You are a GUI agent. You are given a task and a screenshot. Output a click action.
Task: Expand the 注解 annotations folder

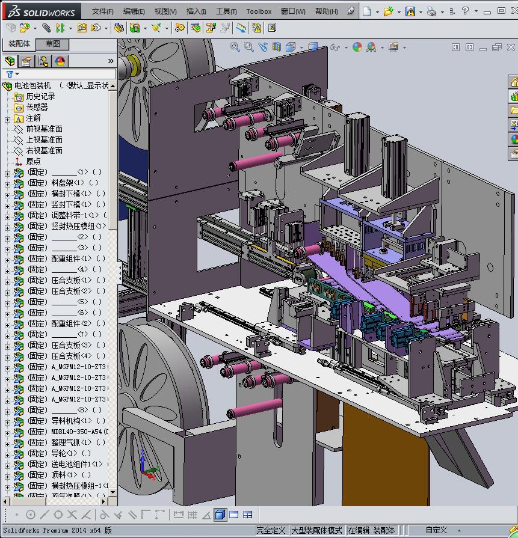pos(7,118)
